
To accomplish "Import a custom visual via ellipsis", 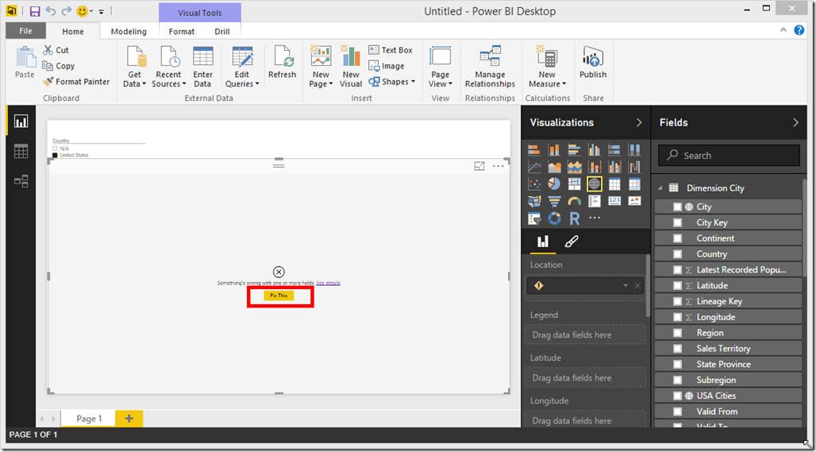I will 595,218.
